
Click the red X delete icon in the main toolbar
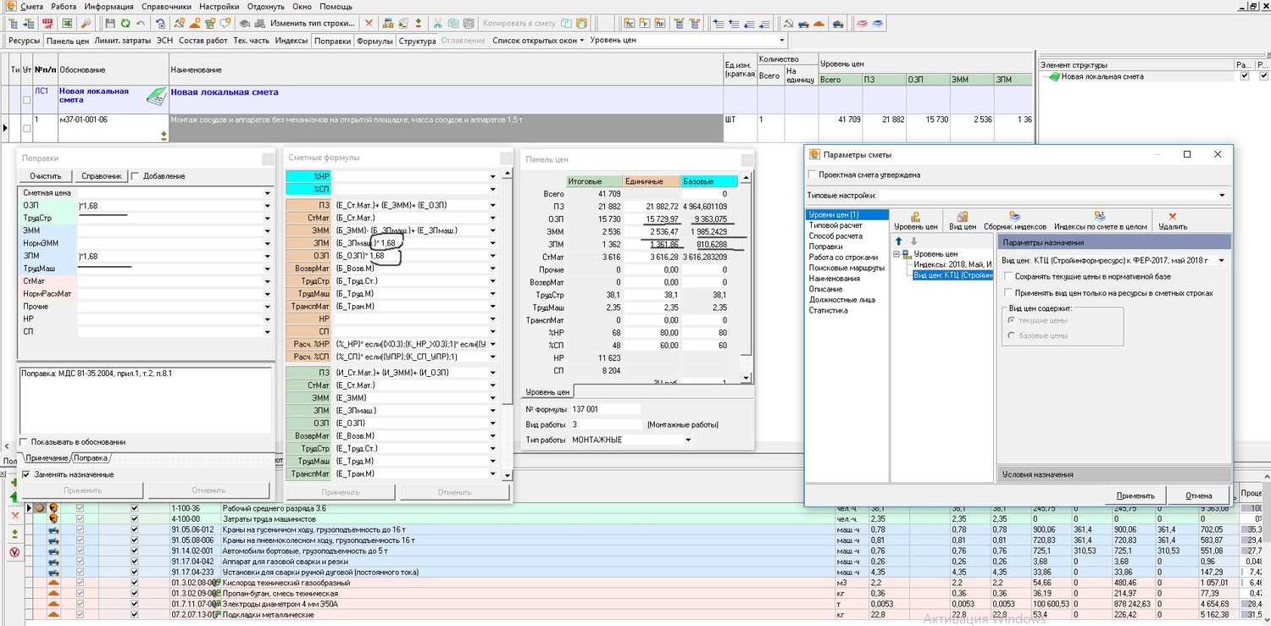(x=369, y=24)
